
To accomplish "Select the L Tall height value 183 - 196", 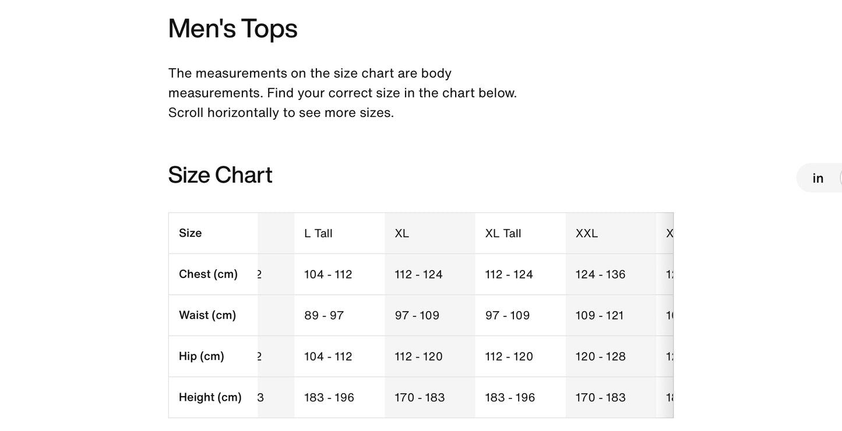I will point(329,398).
